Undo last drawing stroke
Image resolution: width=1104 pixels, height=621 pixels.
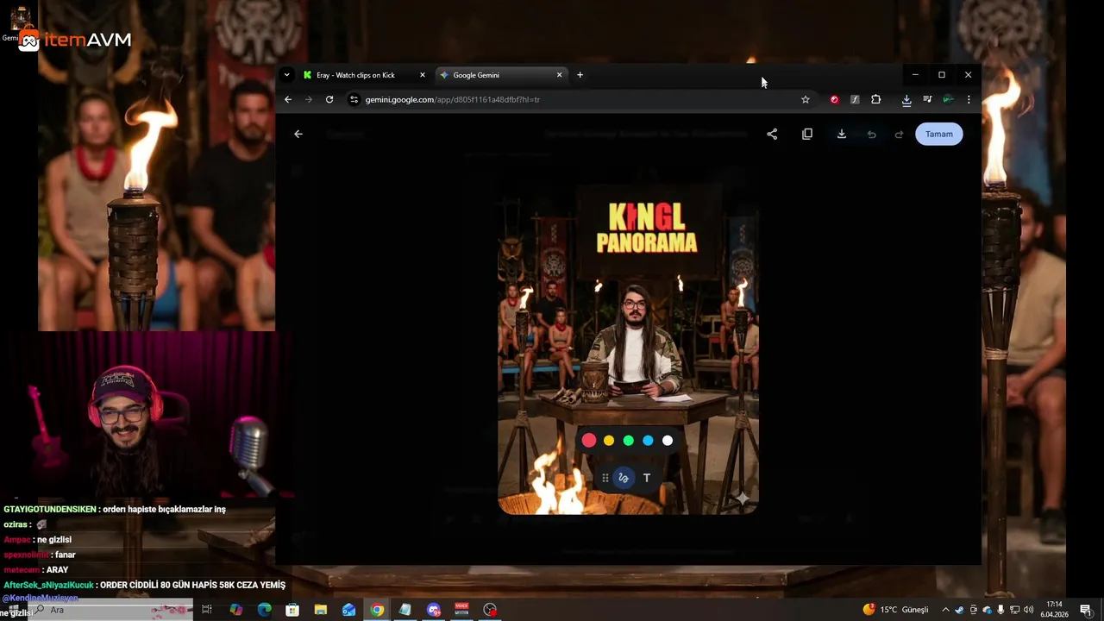872,134
